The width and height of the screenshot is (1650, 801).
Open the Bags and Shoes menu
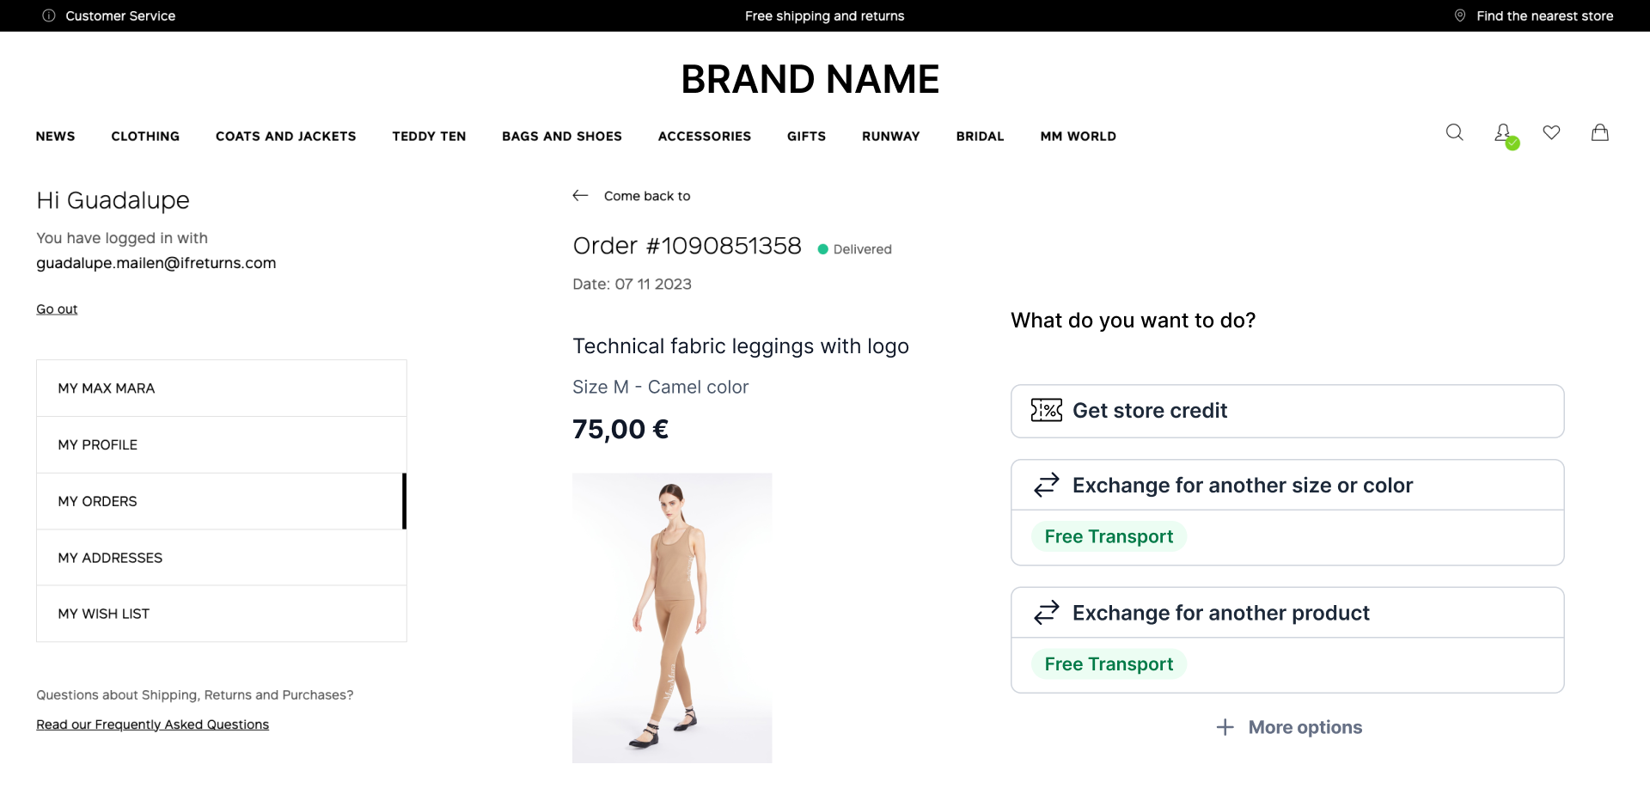(562, 137)
